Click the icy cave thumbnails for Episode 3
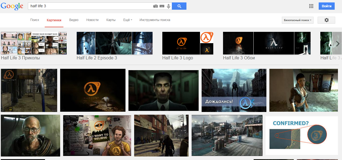 [x=115, y=43]
